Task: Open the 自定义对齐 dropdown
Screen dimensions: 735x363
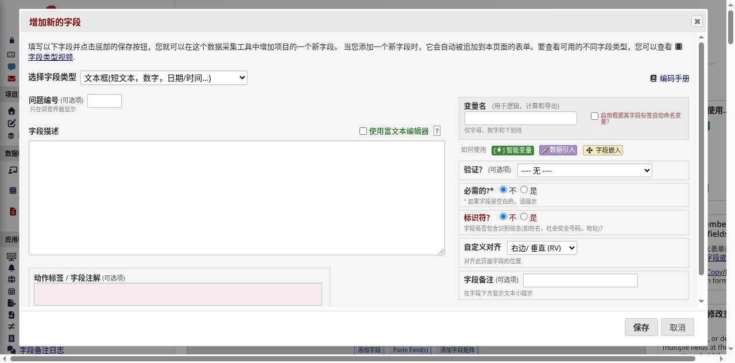Action: (x=542, y=248)
